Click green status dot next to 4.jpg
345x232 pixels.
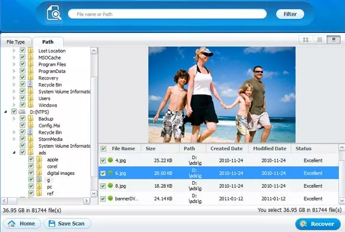[x=111, y=160]
